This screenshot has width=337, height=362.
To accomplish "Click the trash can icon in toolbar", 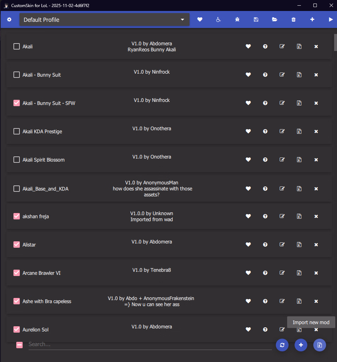I will click(x=294, y=19).
